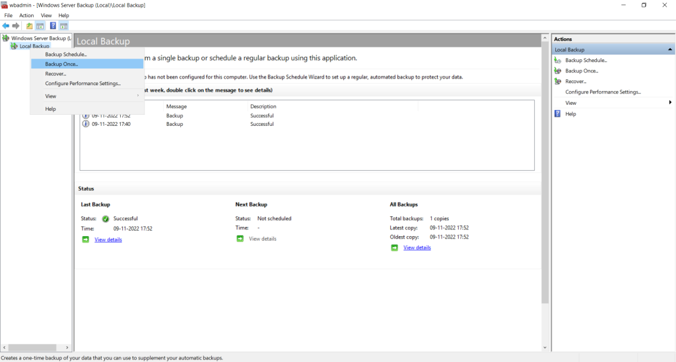Screen dimensions: 676x362
Task: Choose Configure Performance Settings from context menu
Action: tap(87, 84)
